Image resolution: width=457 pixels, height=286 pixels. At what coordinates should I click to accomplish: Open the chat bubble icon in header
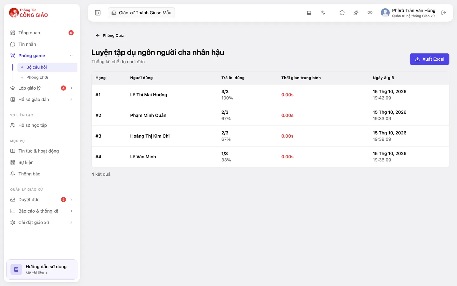tap(342, 13)
